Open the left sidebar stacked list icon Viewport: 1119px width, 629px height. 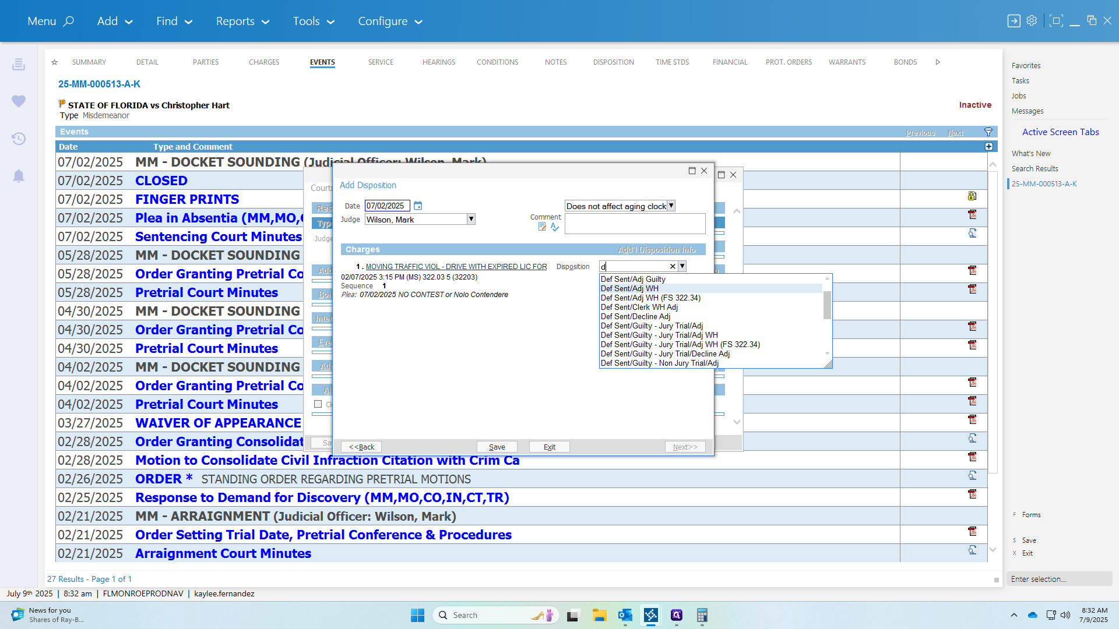19,64
